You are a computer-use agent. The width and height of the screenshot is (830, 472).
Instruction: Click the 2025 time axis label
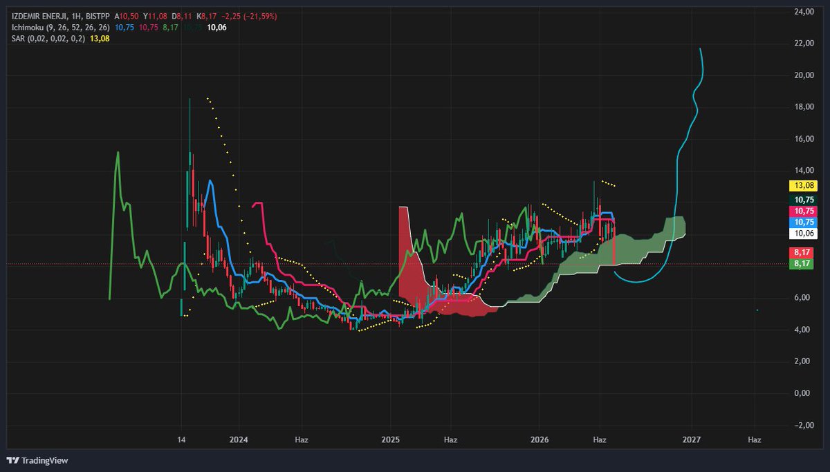click(391, 439)
